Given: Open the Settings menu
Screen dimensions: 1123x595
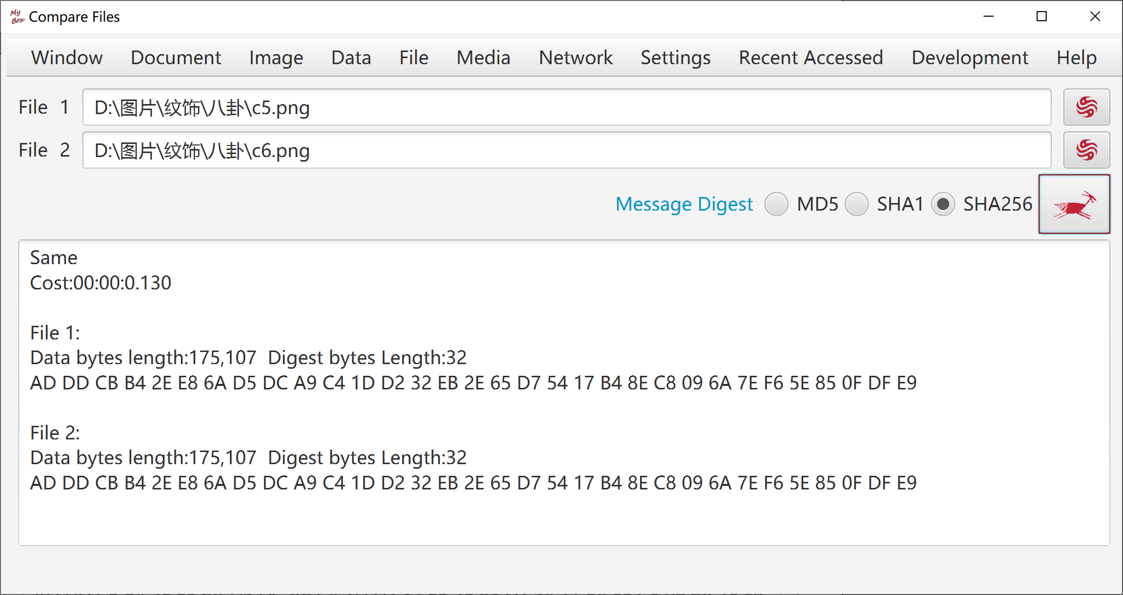Looking at the screenshot, I should [x=675, y=58].
